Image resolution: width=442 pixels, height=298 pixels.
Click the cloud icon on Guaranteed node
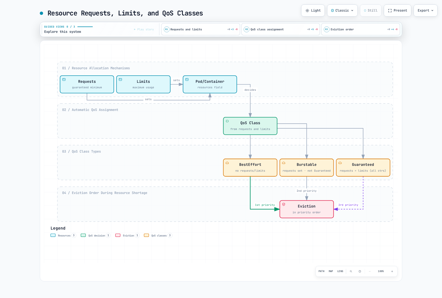click(340, 163)
